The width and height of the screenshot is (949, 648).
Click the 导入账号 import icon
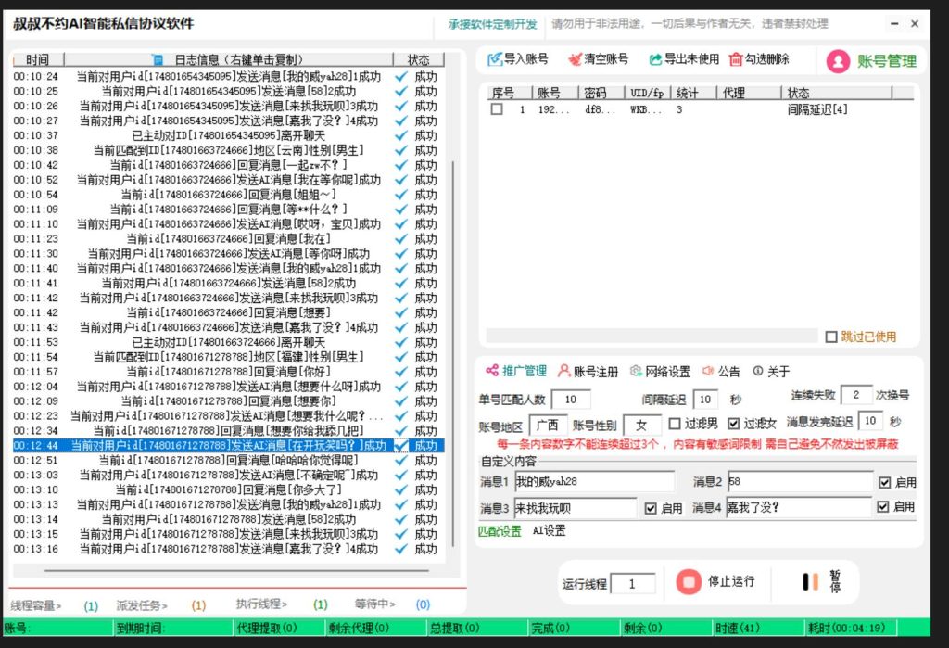[495, 59]
